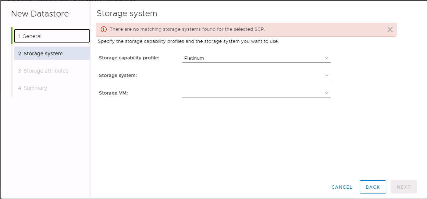Screen dimensions: 427x199
Task: Click the 'Storage VM:' label
Action: click(x=113, y=93)
